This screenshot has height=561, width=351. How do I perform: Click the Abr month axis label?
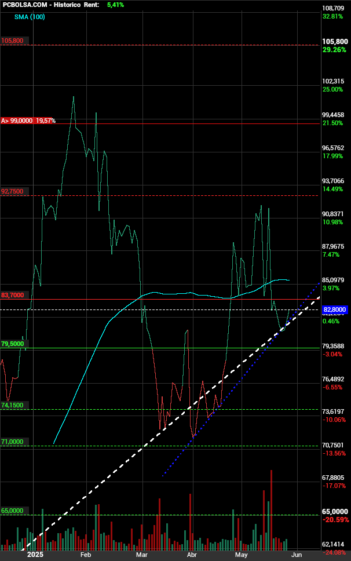(192, 555)
